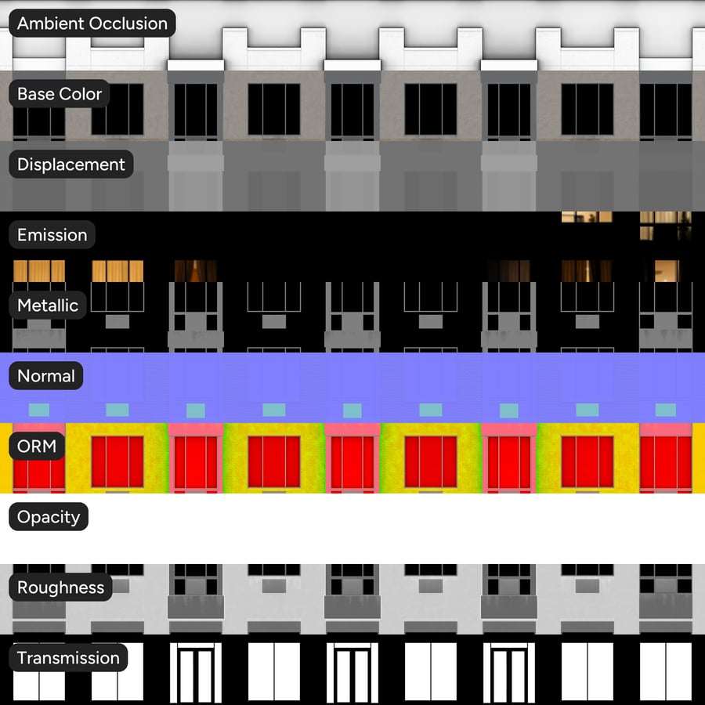Open the Normal map texture strip

tap(352, 388)
